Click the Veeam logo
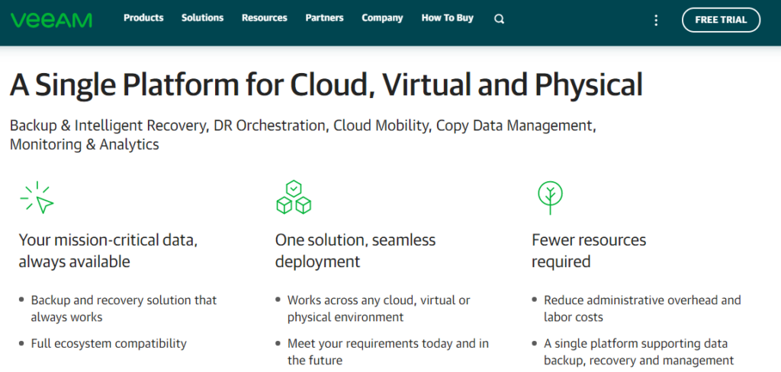The width and height of the screenshot is (781, 372). point(51,20)
